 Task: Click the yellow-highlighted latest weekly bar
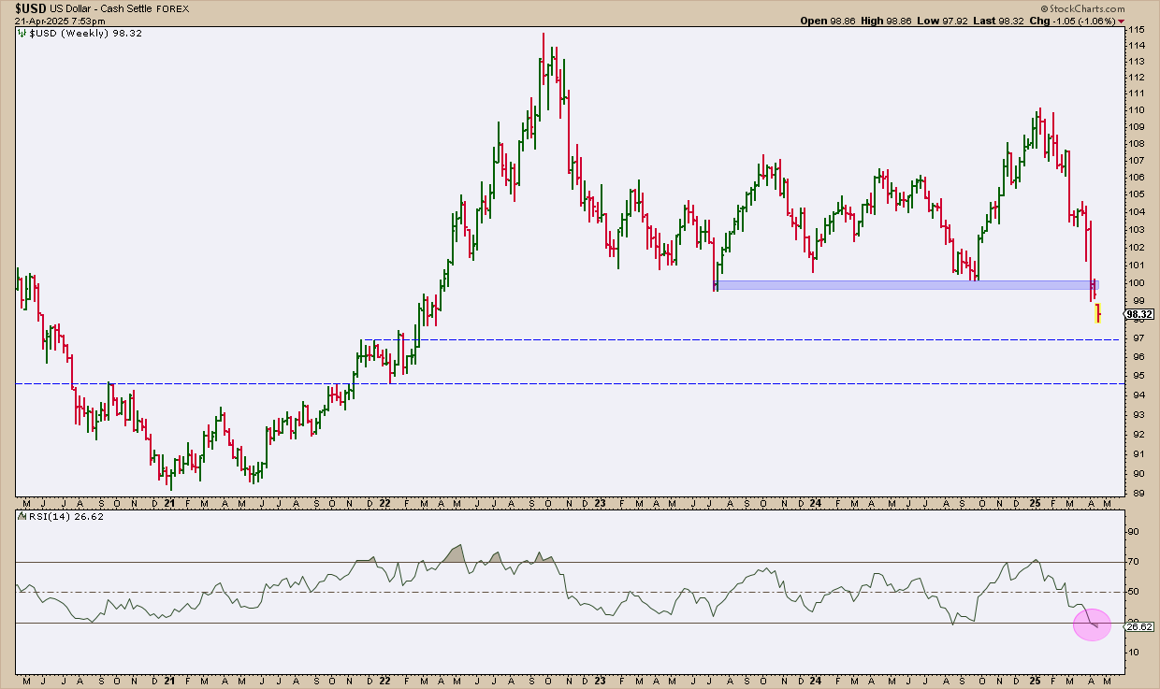pyautogui.click(x=1097, y=312)
